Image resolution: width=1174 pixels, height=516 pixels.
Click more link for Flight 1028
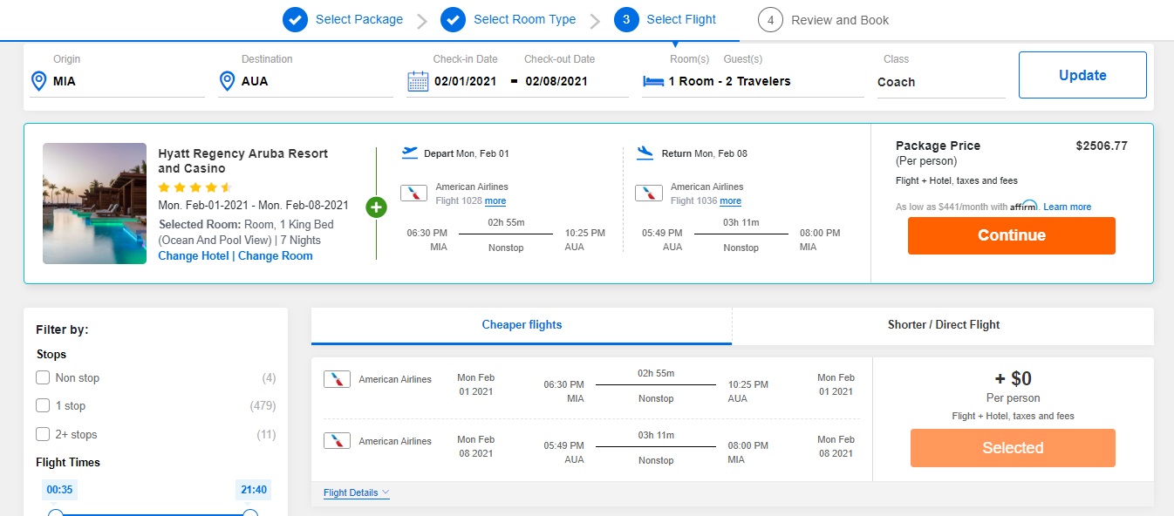click(x=495, y=201)
